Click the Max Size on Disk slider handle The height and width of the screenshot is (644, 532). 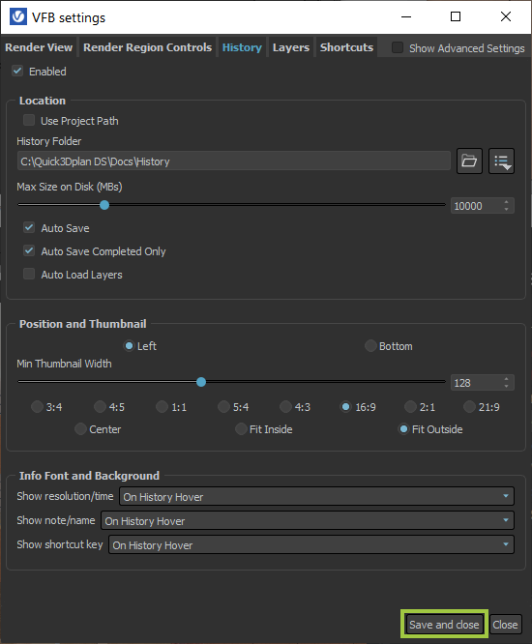click(104, 205)
